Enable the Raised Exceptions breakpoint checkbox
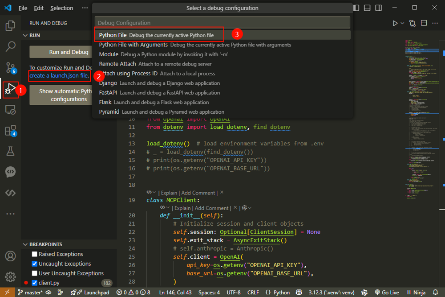 35,254
